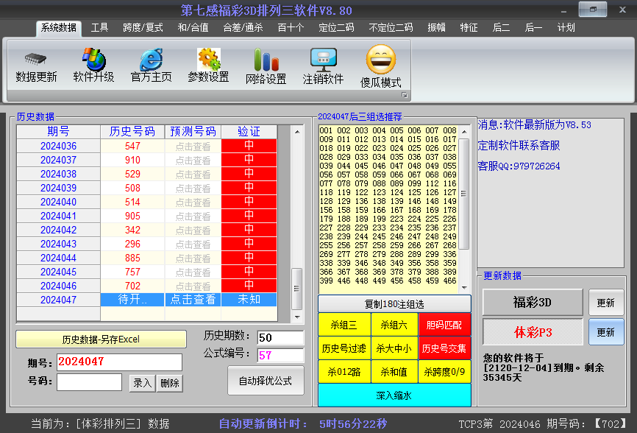Screen dimensions: 637x433
Task: Select the 福彩3D lottery toggle
Action: coord(533,303)
